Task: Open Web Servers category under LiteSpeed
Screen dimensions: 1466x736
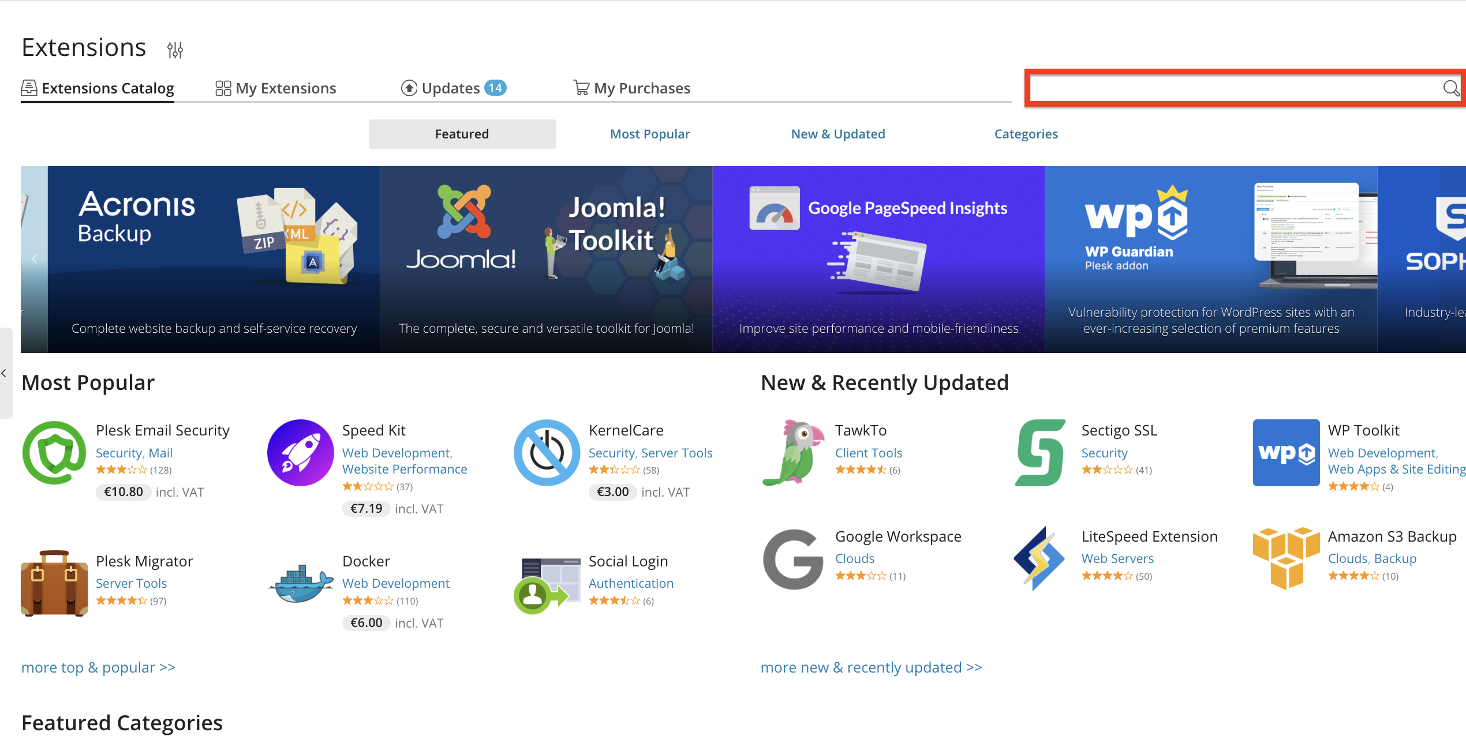Action: [x=1118, y=558]
